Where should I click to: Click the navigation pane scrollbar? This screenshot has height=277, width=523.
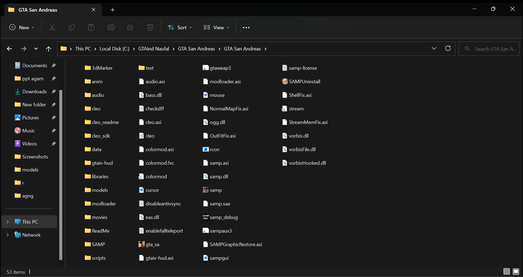click(x=61, y=175)
